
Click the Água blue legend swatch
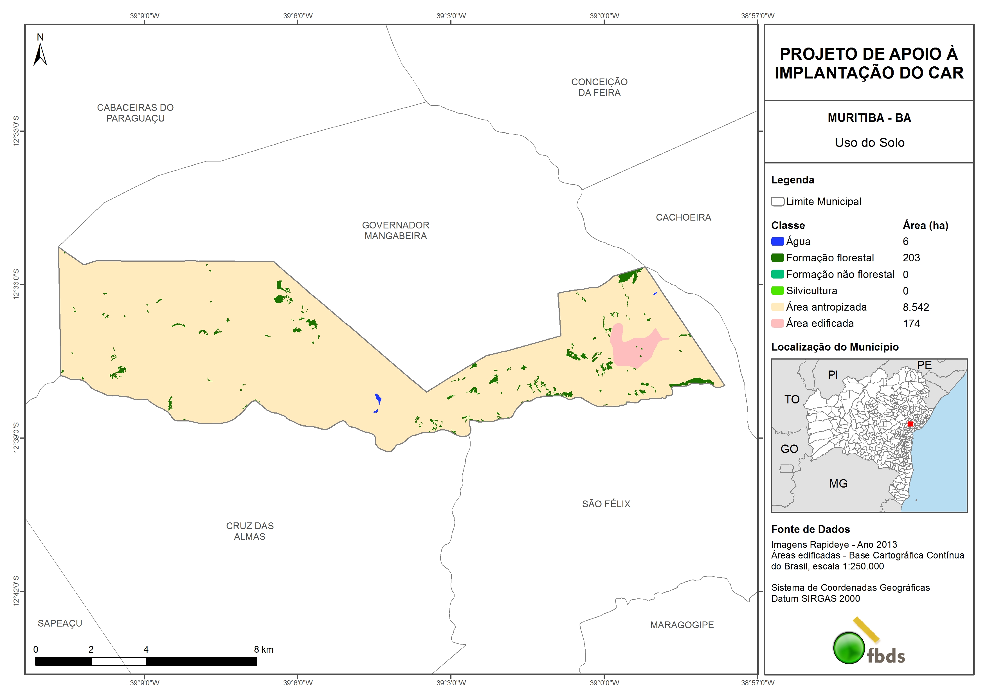pos(777,241)
